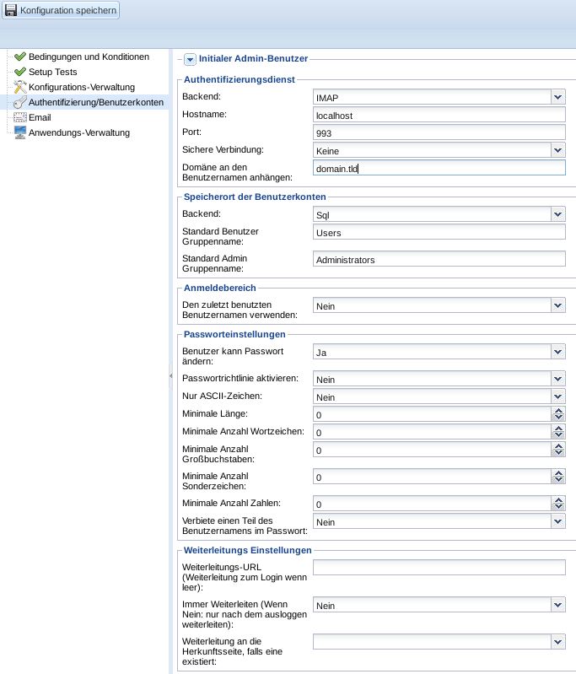Image resolution: width=576 pixels, height=674 pixels.
Task: Click the Email icon in the sidebar
Action: tap(19, 117)
